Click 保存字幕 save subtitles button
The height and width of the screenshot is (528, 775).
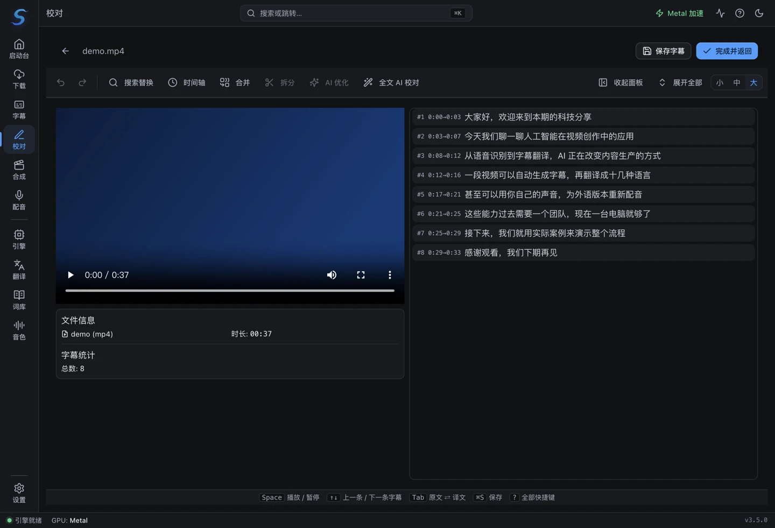(x=663, y=51)
